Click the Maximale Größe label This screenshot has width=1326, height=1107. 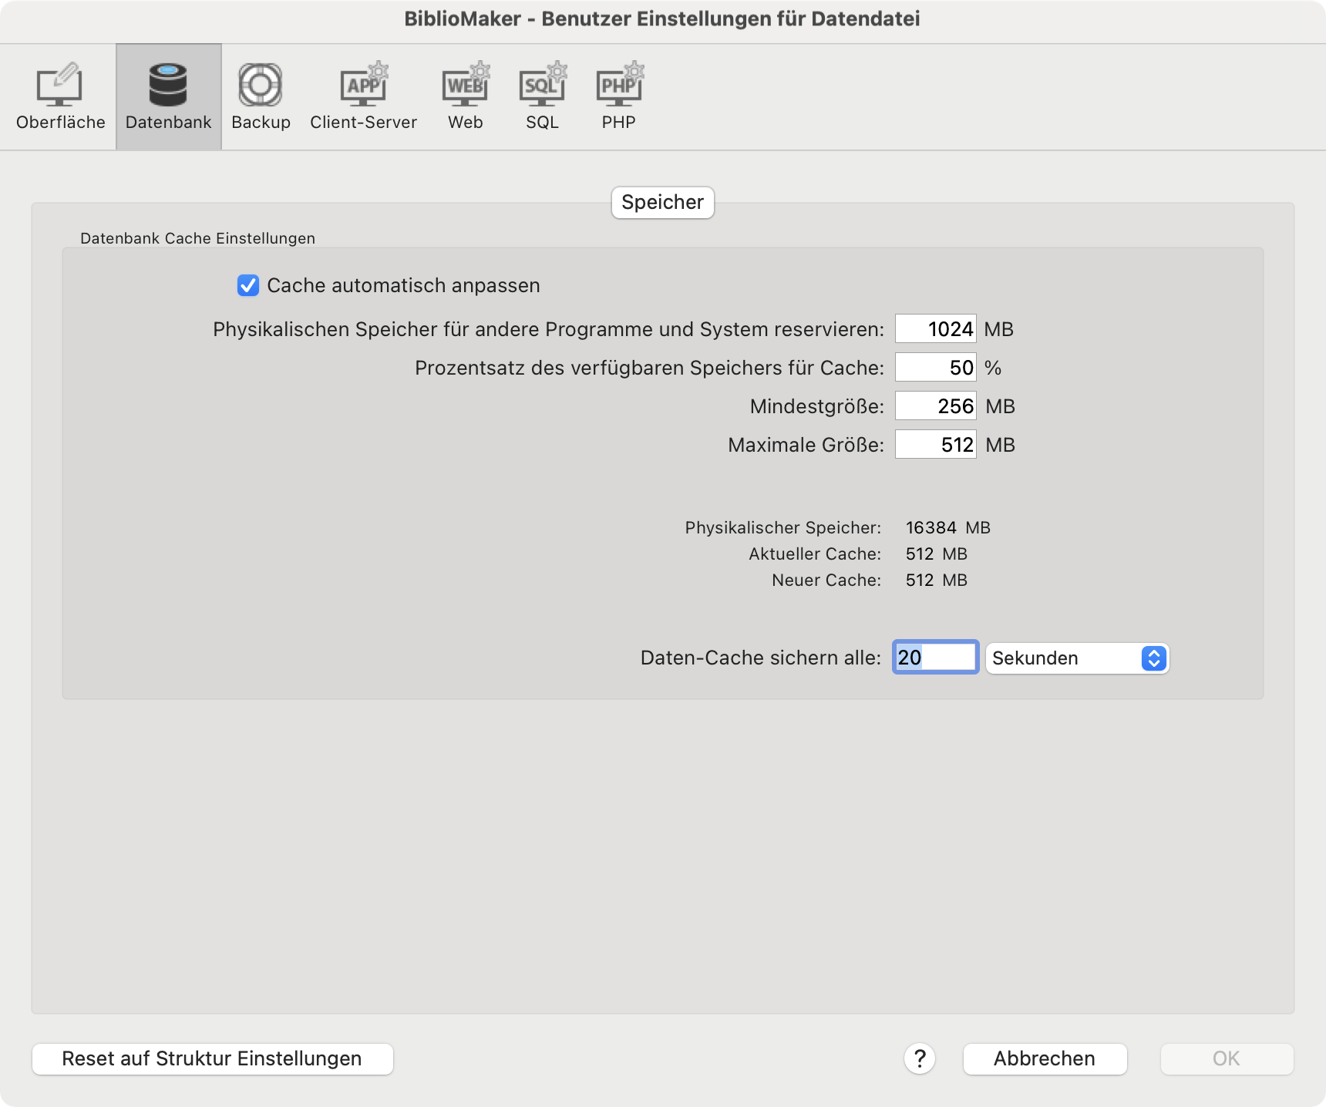coord(806,445)
